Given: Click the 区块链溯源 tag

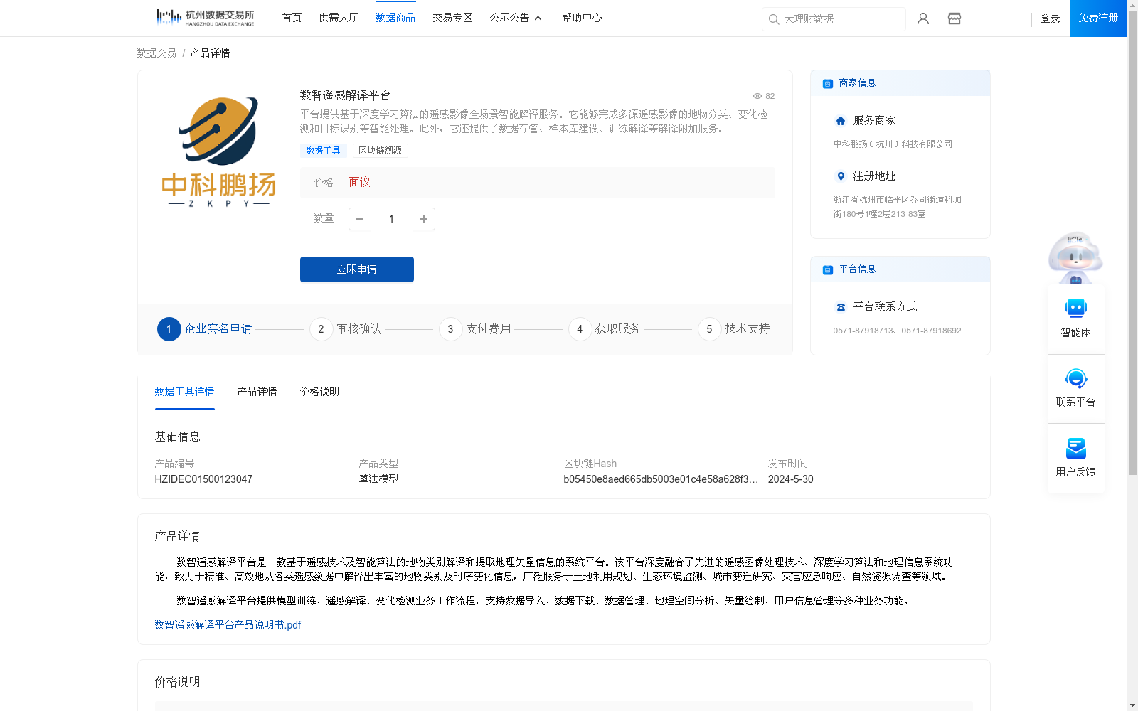Looking at the screenshot, I should pyautogui.click(x=380, y=151).
